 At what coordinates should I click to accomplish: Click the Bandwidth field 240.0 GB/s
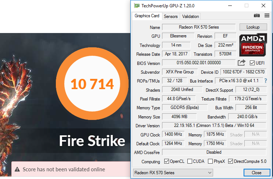click(x=247, y=116)
